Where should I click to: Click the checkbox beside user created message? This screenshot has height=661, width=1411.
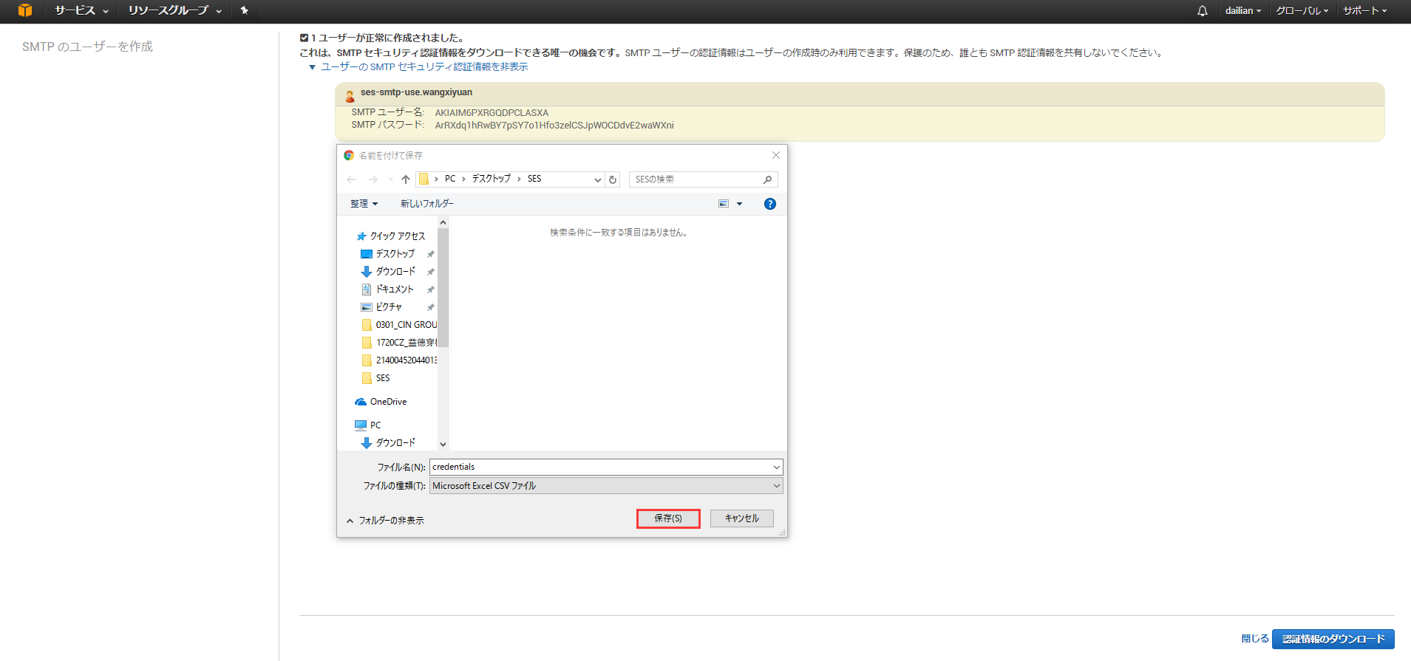[304, 38]
